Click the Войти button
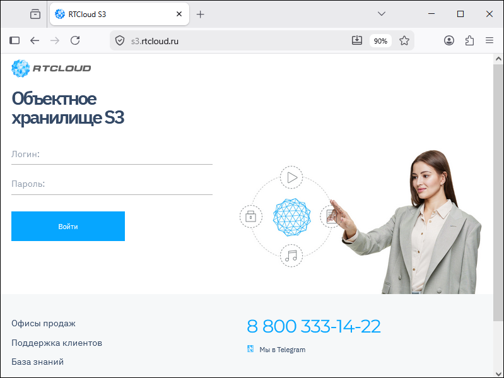 tap(68, 227)
